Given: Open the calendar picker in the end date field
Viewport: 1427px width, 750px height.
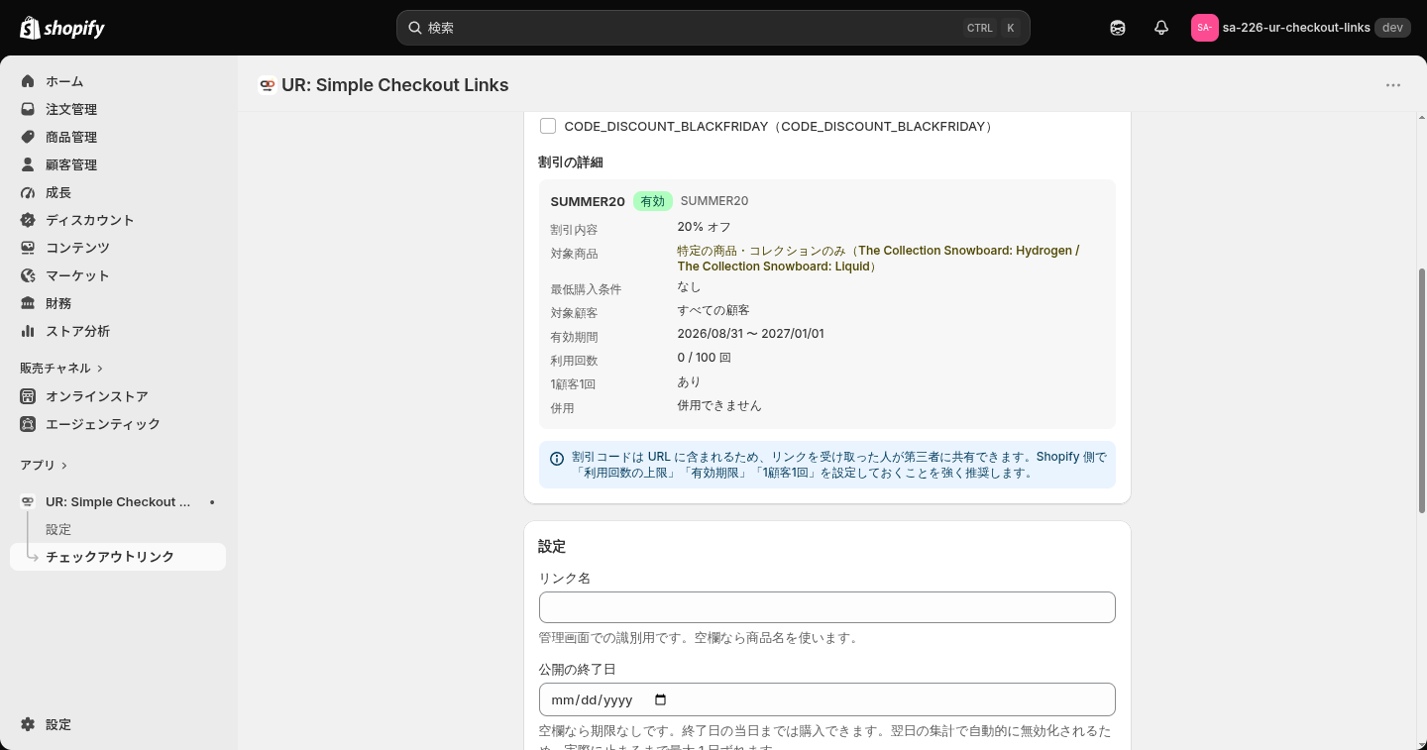Looking at the screenshot, I should [661, 699].
